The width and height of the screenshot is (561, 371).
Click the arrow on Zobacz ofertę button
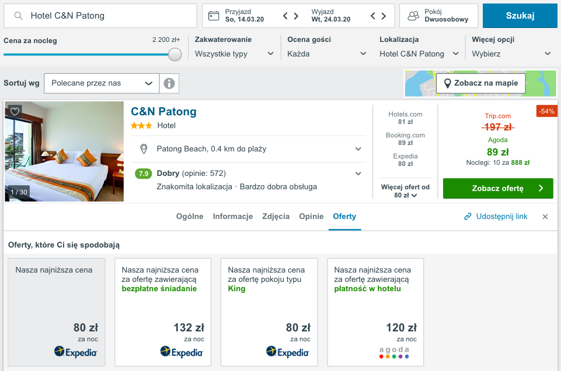tap(541, 188)
